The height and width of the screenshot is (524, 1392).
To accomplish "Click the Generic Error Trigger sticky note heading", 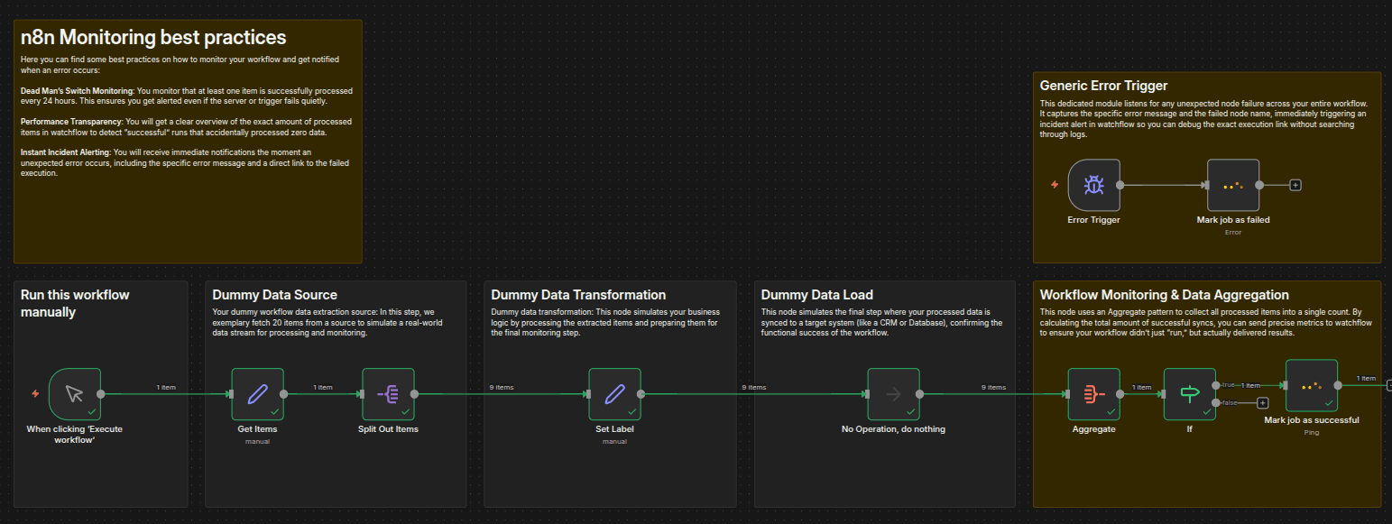I will coord(1103,86).
